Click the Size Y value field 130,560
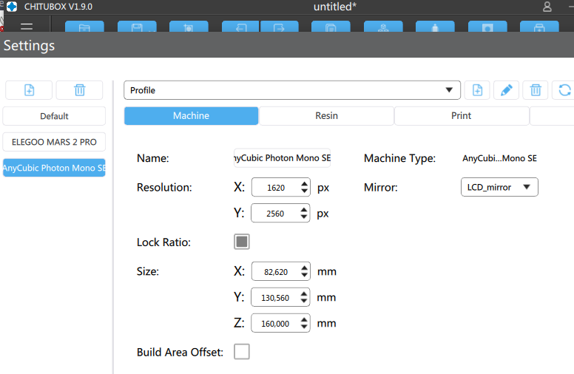Viewport: 574px width, 374px height. [x=275, y=298]
